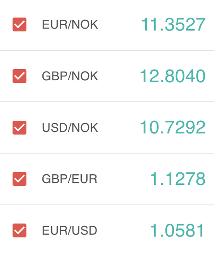Screen dimensions: 214x253
Task: Click blank space between EUR/USD label and rate
Action: [124, 230]
